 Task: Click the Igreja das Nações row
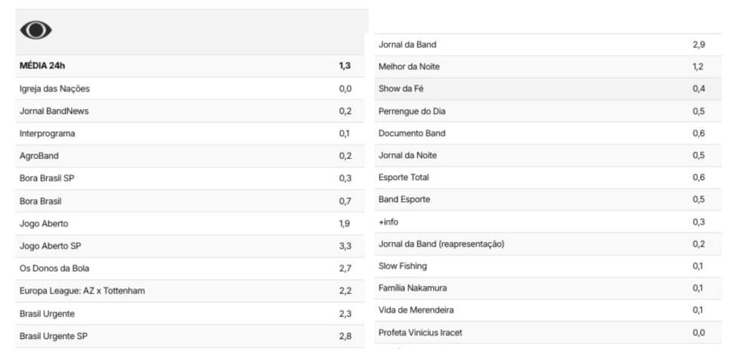click(x=190, y=89)
